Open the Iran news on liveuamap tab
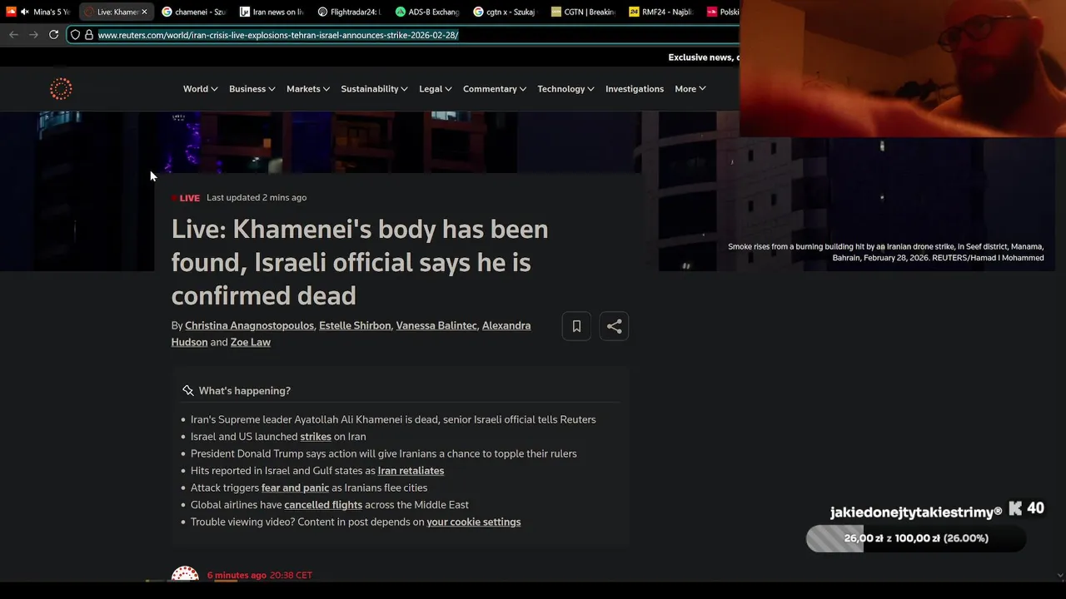 [x=271, y=12]
